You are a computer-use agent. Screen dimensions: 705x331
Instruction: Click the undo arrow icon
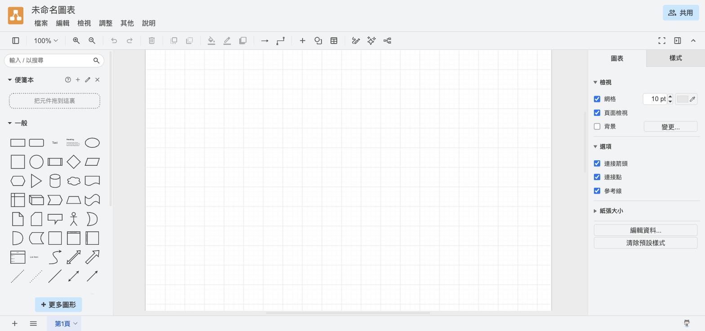coord(114,41)
